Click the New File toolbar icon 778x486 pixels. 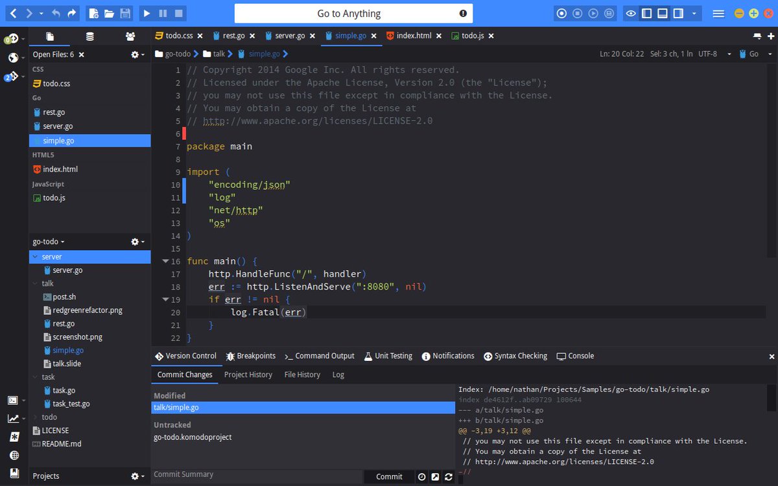pyautogui.click(x=94, y=13)
